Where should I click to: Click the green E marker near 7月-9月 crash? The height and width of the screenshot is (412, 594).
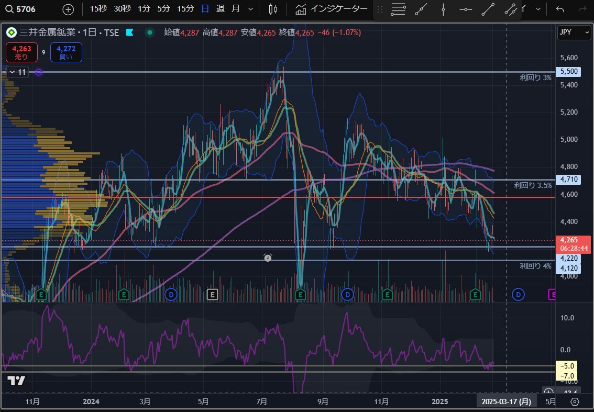[301, 294]
